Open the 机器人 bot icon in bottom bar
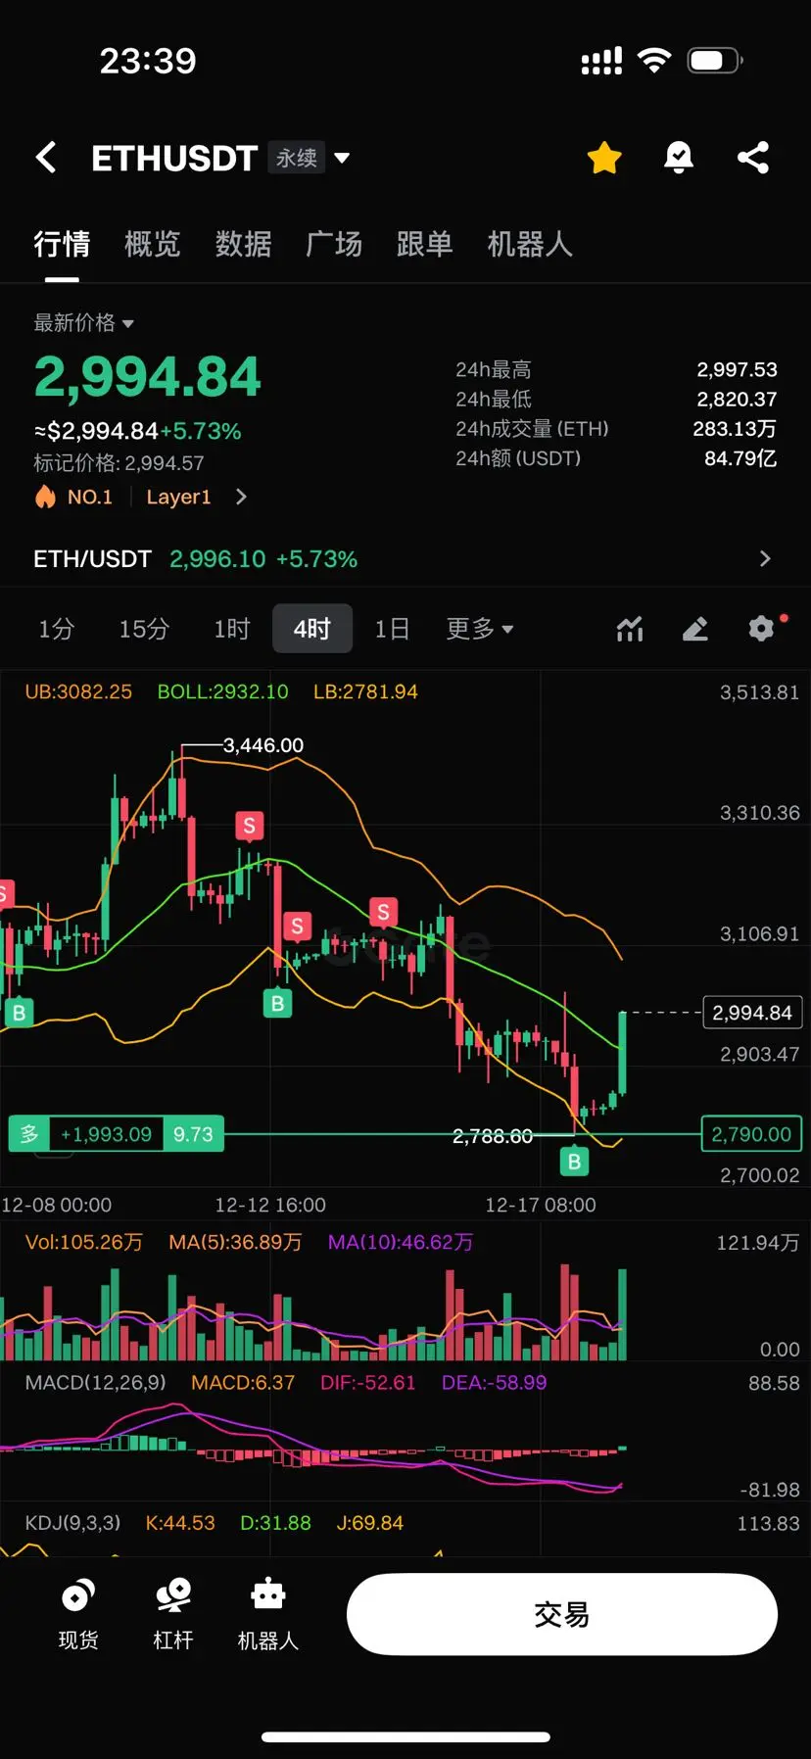The width and height of the screenshot is (811, 1759). point(268,1614)
